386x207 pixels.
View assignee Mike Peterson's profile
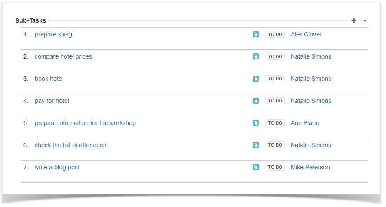pos(310,168)
